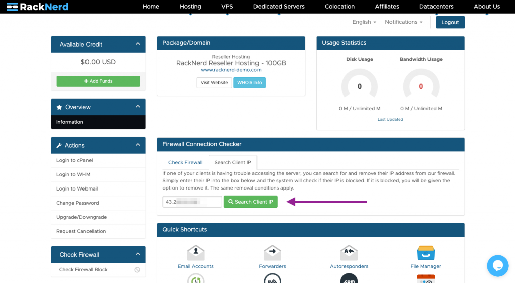Screen dimensions: 515x283
Task: Click Change Password action
Action: [98, 203]
